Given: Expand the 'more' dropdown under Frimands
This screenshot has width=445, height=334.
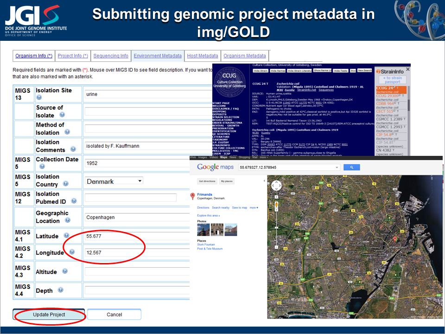Looking at the screenshot, I should tap(254, 208).
